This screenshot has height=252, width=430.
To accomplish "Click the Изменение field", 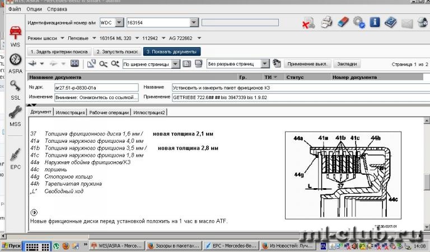I will (x=96, y=97).
